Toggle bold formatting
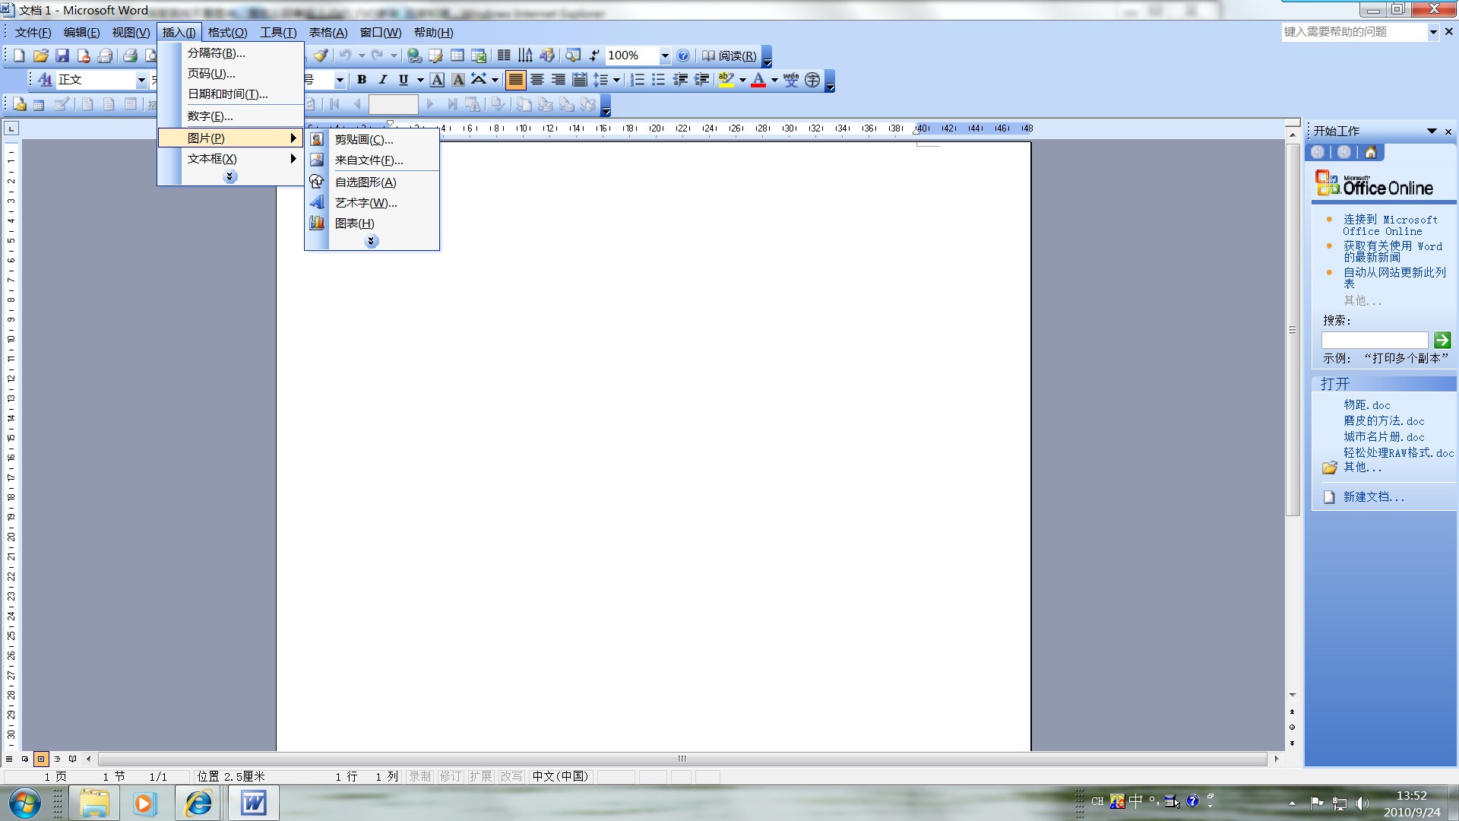This screenshot has height=821, width=1459. (362, 80)
